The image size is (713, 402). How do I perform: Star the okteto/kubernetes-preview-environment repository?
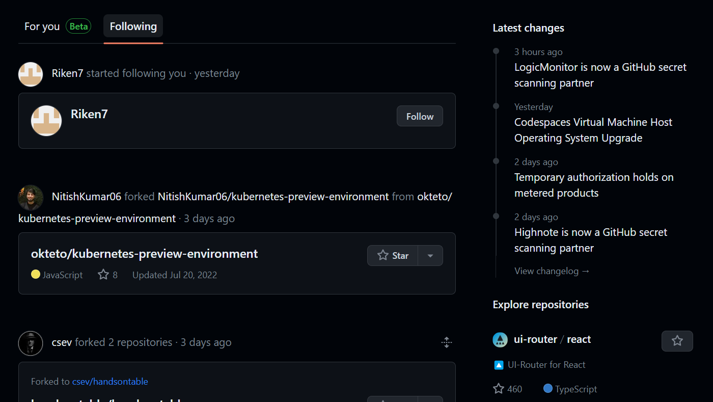pyautogui.click(x=393, y=255)
